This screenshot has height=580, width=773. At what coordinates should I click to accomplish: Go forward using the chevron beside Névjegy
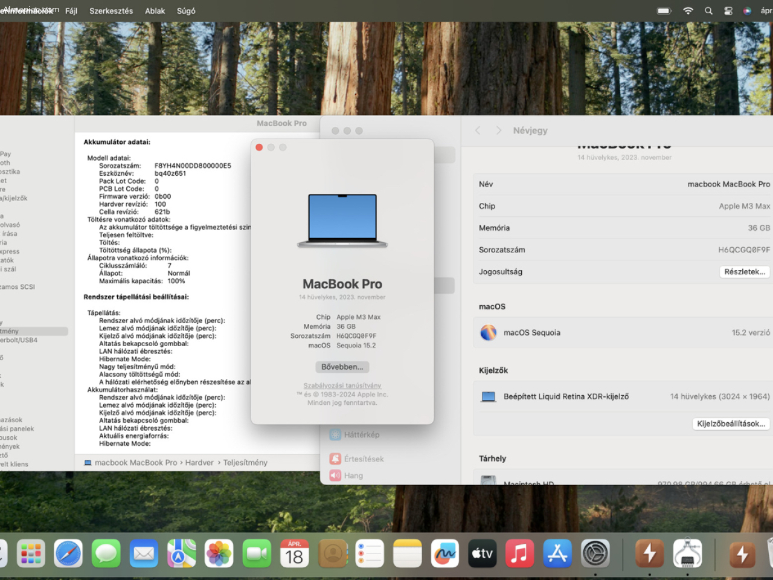point(498,130)
